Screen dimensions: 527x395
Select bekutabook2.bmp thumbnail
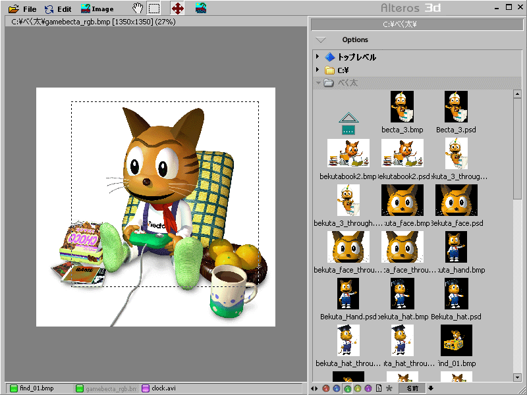pos(348,153)
